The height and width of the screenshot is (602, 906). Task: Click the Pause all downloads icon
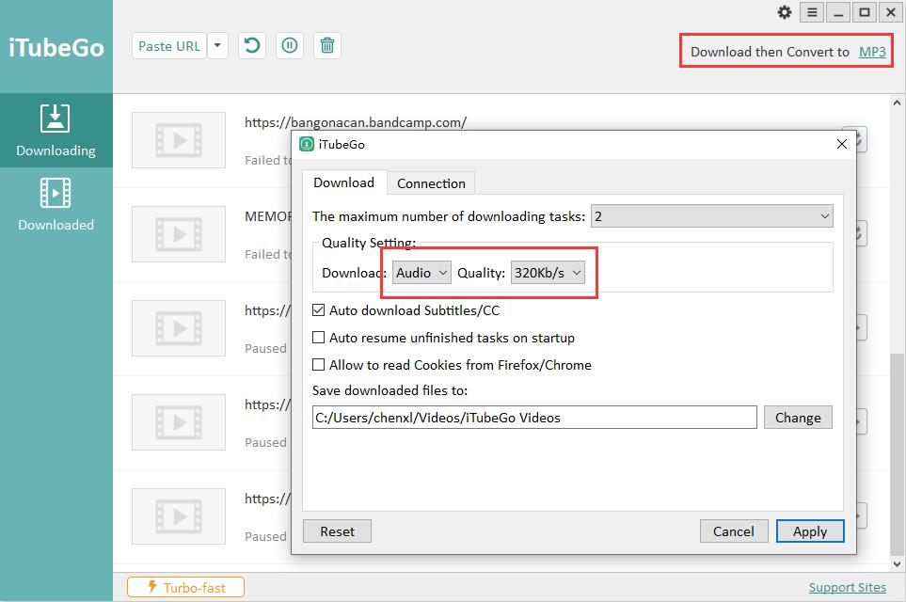(x=290, y=46)
